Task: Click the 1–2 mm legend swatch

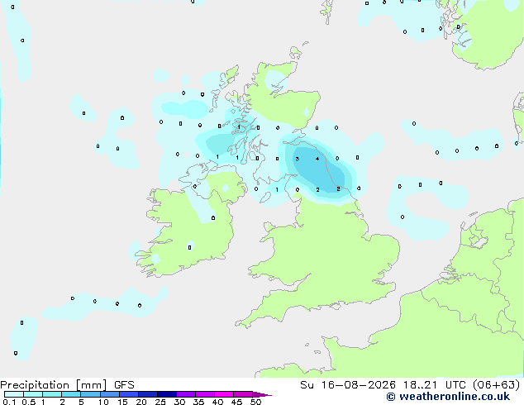Action: coord(52,394)
